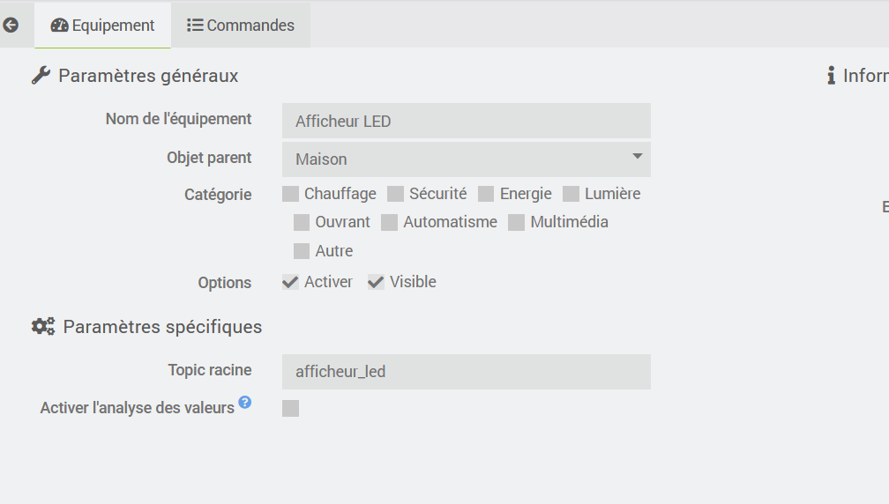
Task: Check the Autre category box
Action: 302,251
